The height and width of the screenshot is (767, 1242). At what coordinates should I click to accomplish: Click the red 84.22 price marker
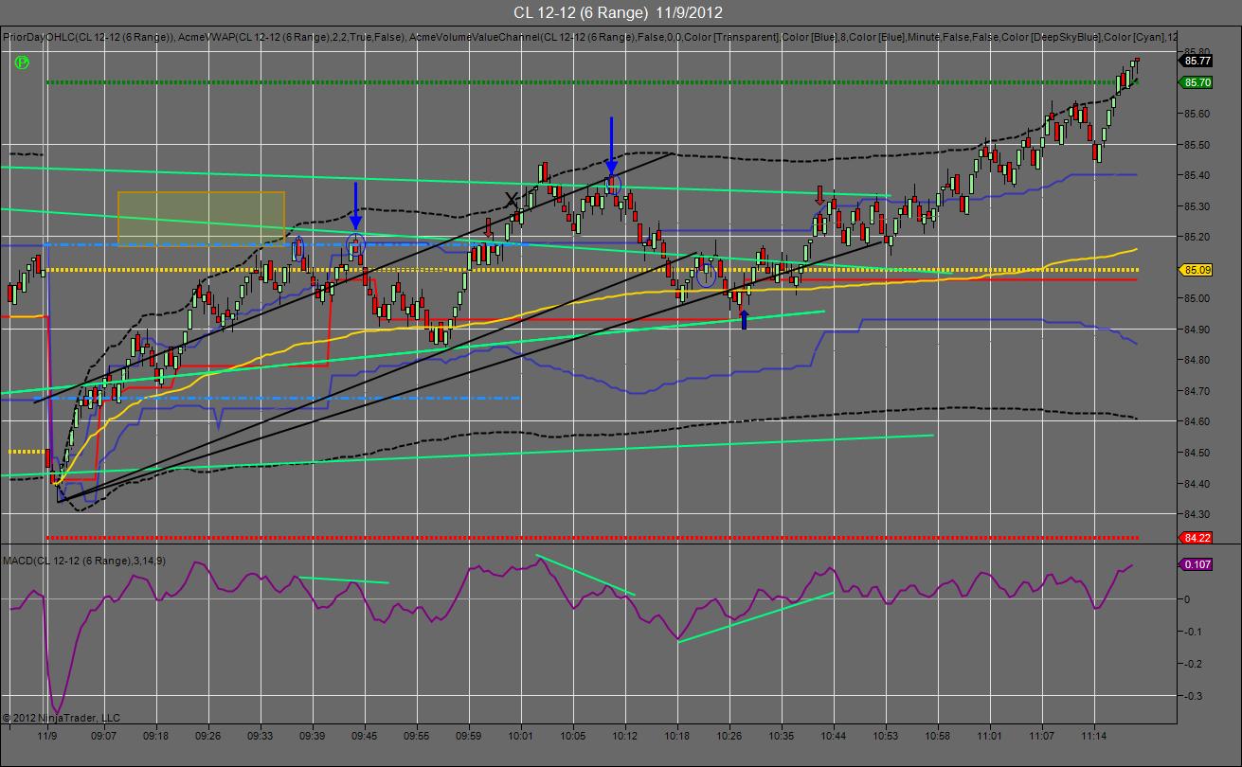(x=1197, y=538)
